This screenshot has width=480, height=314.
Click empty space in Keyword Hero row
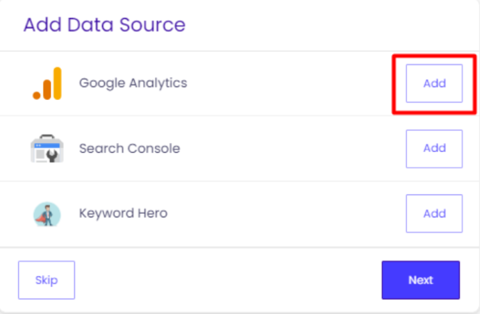(x=292, y=214)
